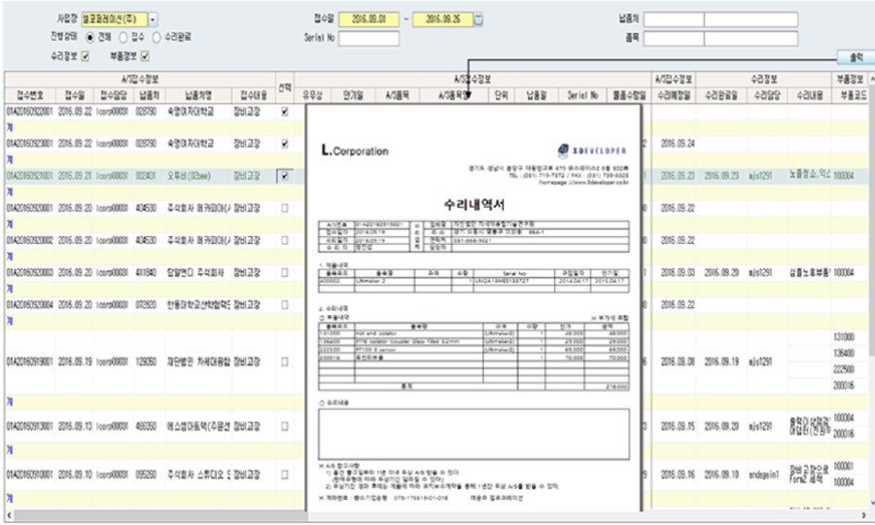Screen dimensions: 875x525
Task: Click the horizontal scrollbar left arrow
Action: coord(9,515)
